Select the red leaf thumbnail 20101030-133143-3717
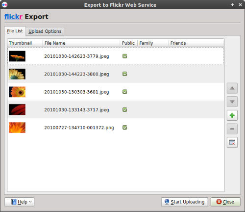245x212 pixels. [x=17, y=109]
